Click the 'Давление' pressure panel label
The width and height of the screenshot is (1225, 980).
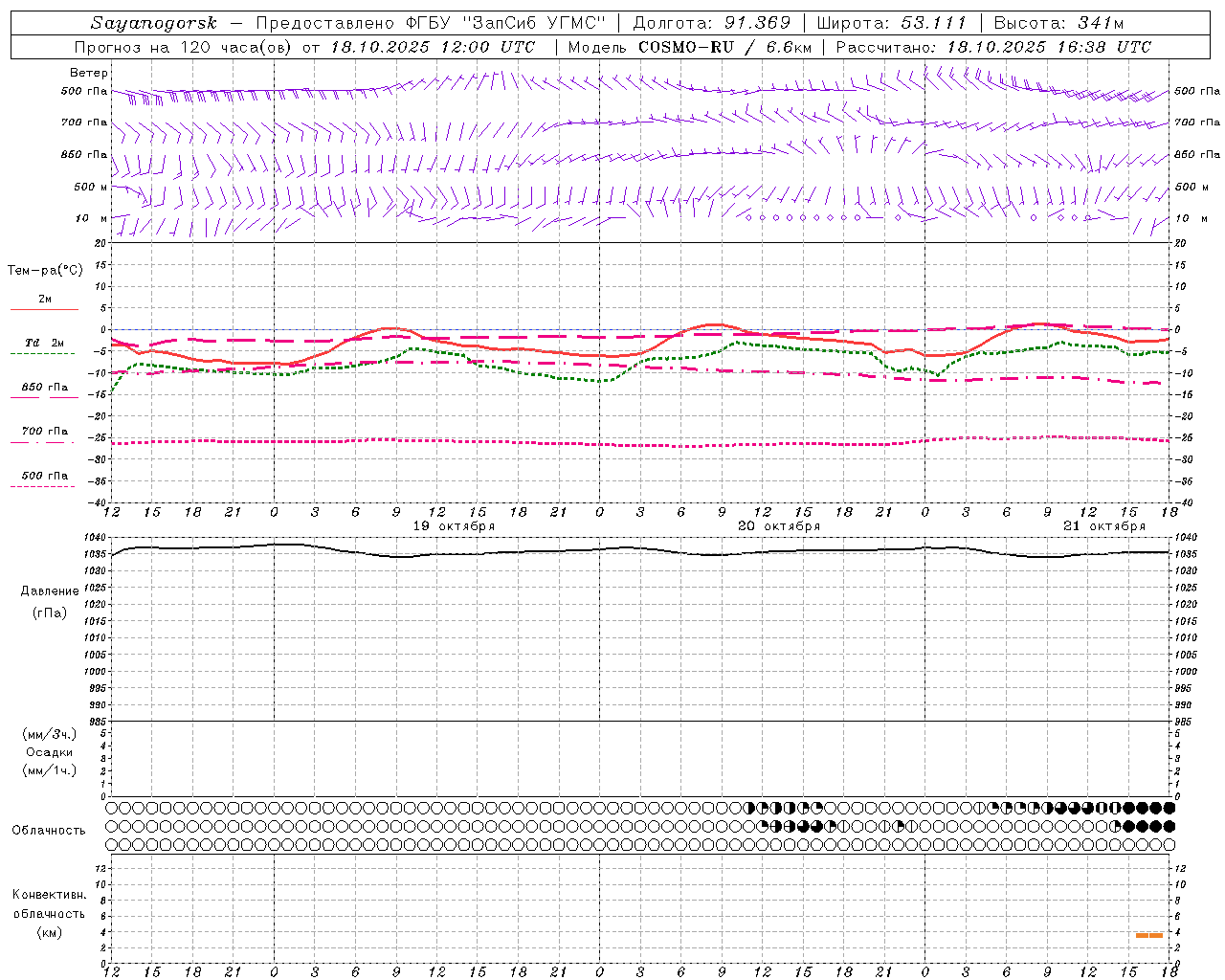tap(50, 591)
